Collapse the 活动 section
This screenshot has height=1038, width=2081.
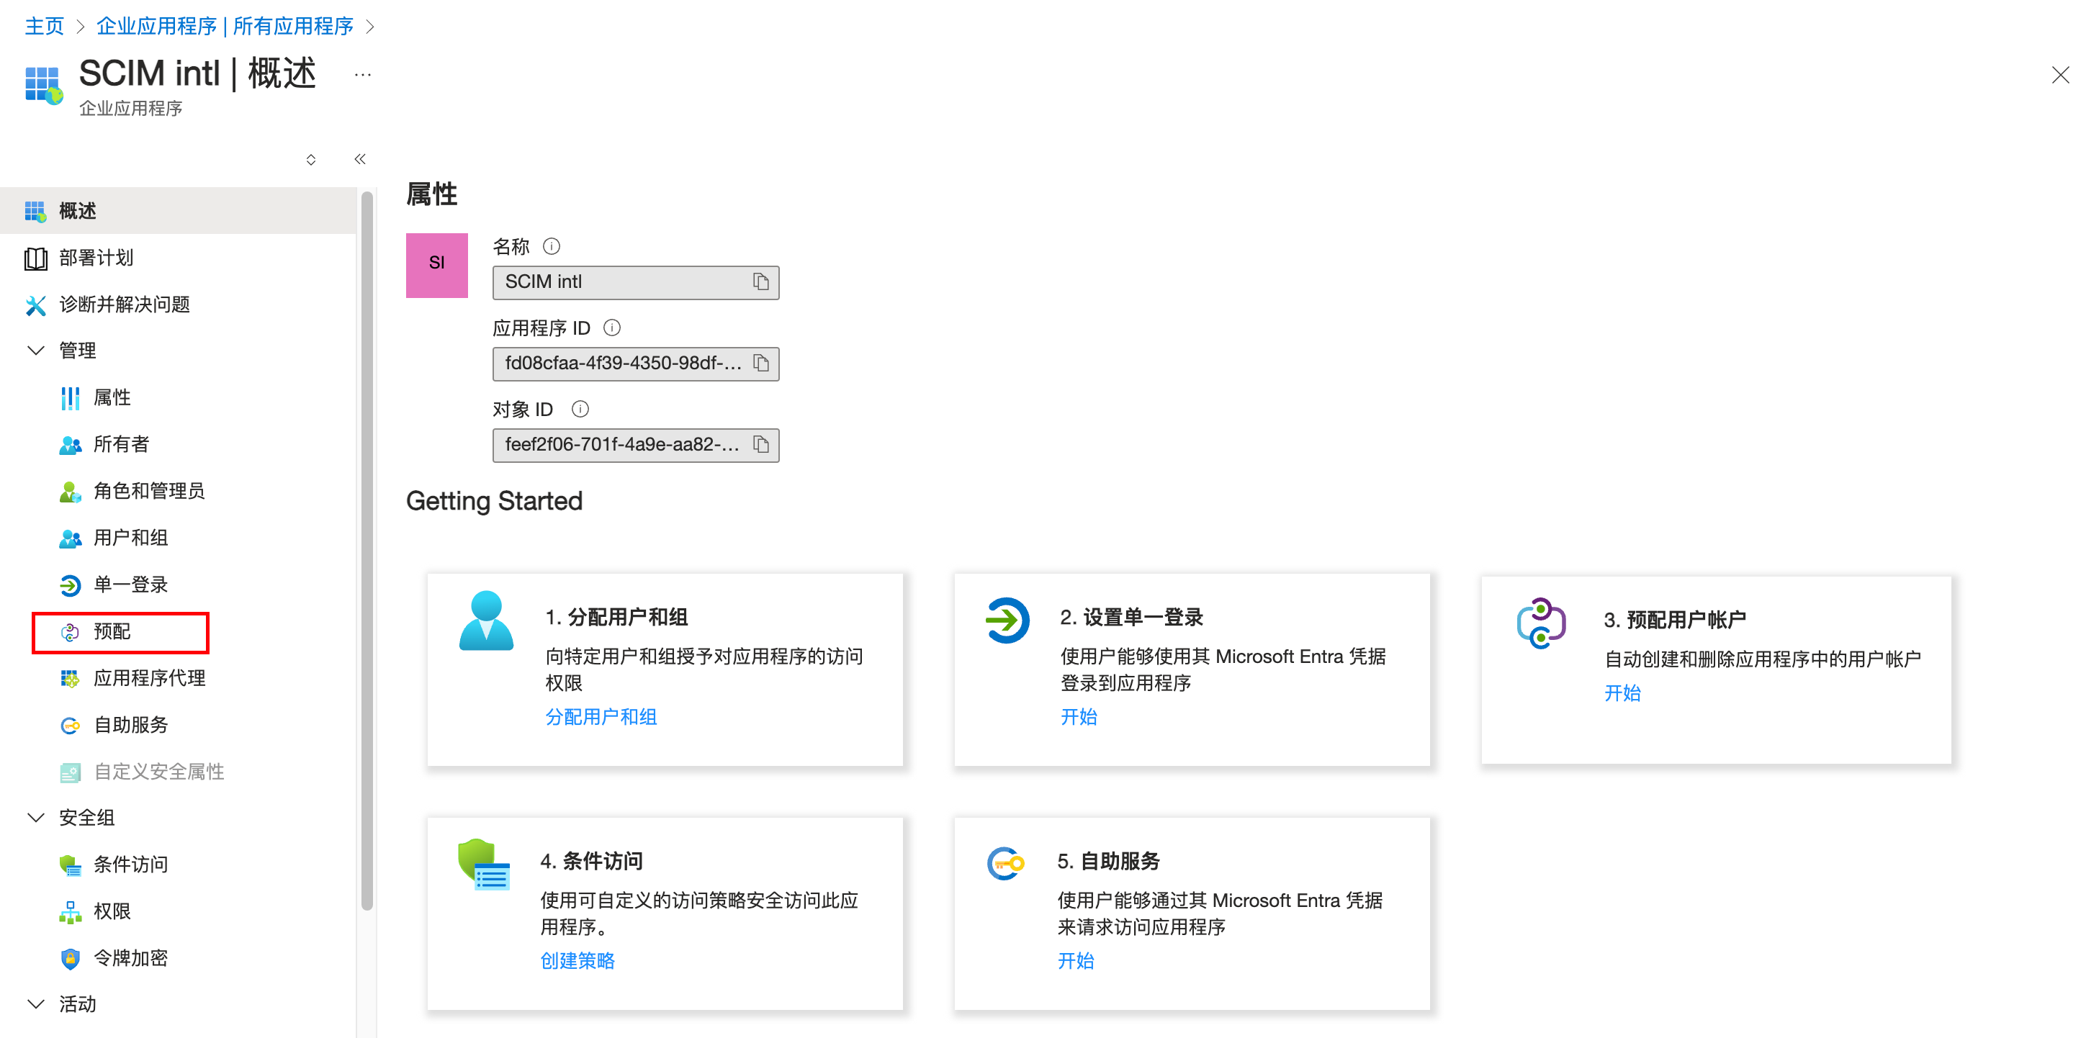(x=35, y=1004)
